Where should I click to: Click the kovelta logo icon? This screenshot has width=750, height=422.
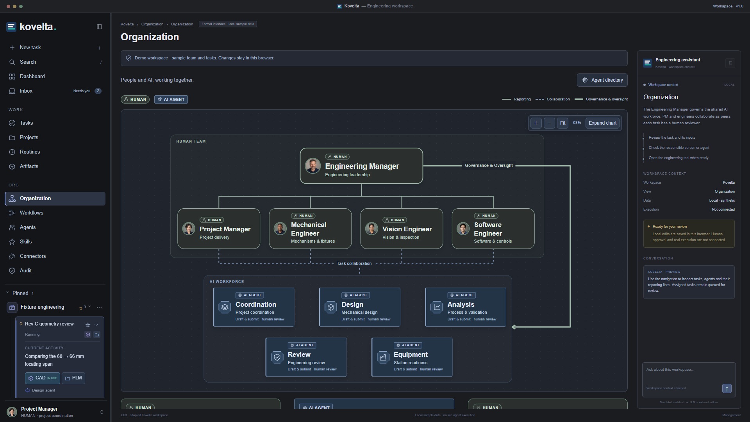point(11,27)
